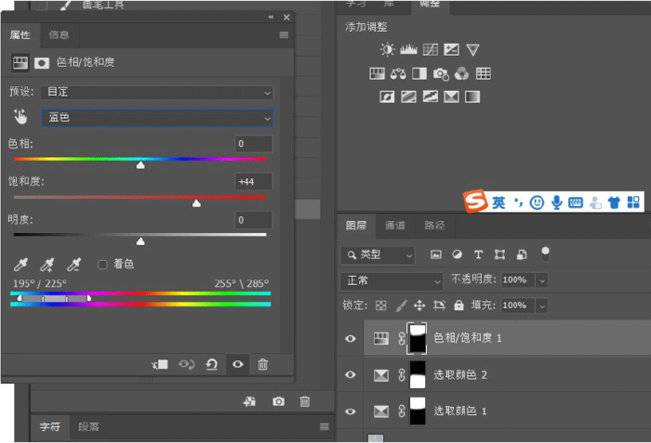The image size is (651, 443).
Task: Add a Posterize adjustment
Action: point(409,98)
